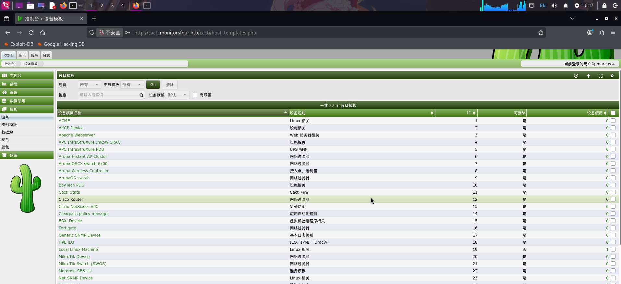
Task: Open new browser tab plus button
Action: [x=94, y=19]
